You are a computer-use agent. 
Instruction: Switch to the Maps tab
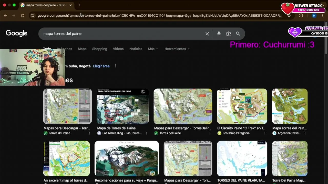coord(82,49)
